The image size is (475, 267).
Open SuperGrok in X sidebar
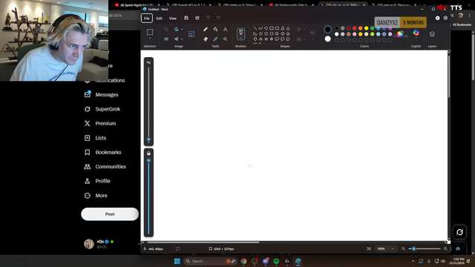point(102,109)
